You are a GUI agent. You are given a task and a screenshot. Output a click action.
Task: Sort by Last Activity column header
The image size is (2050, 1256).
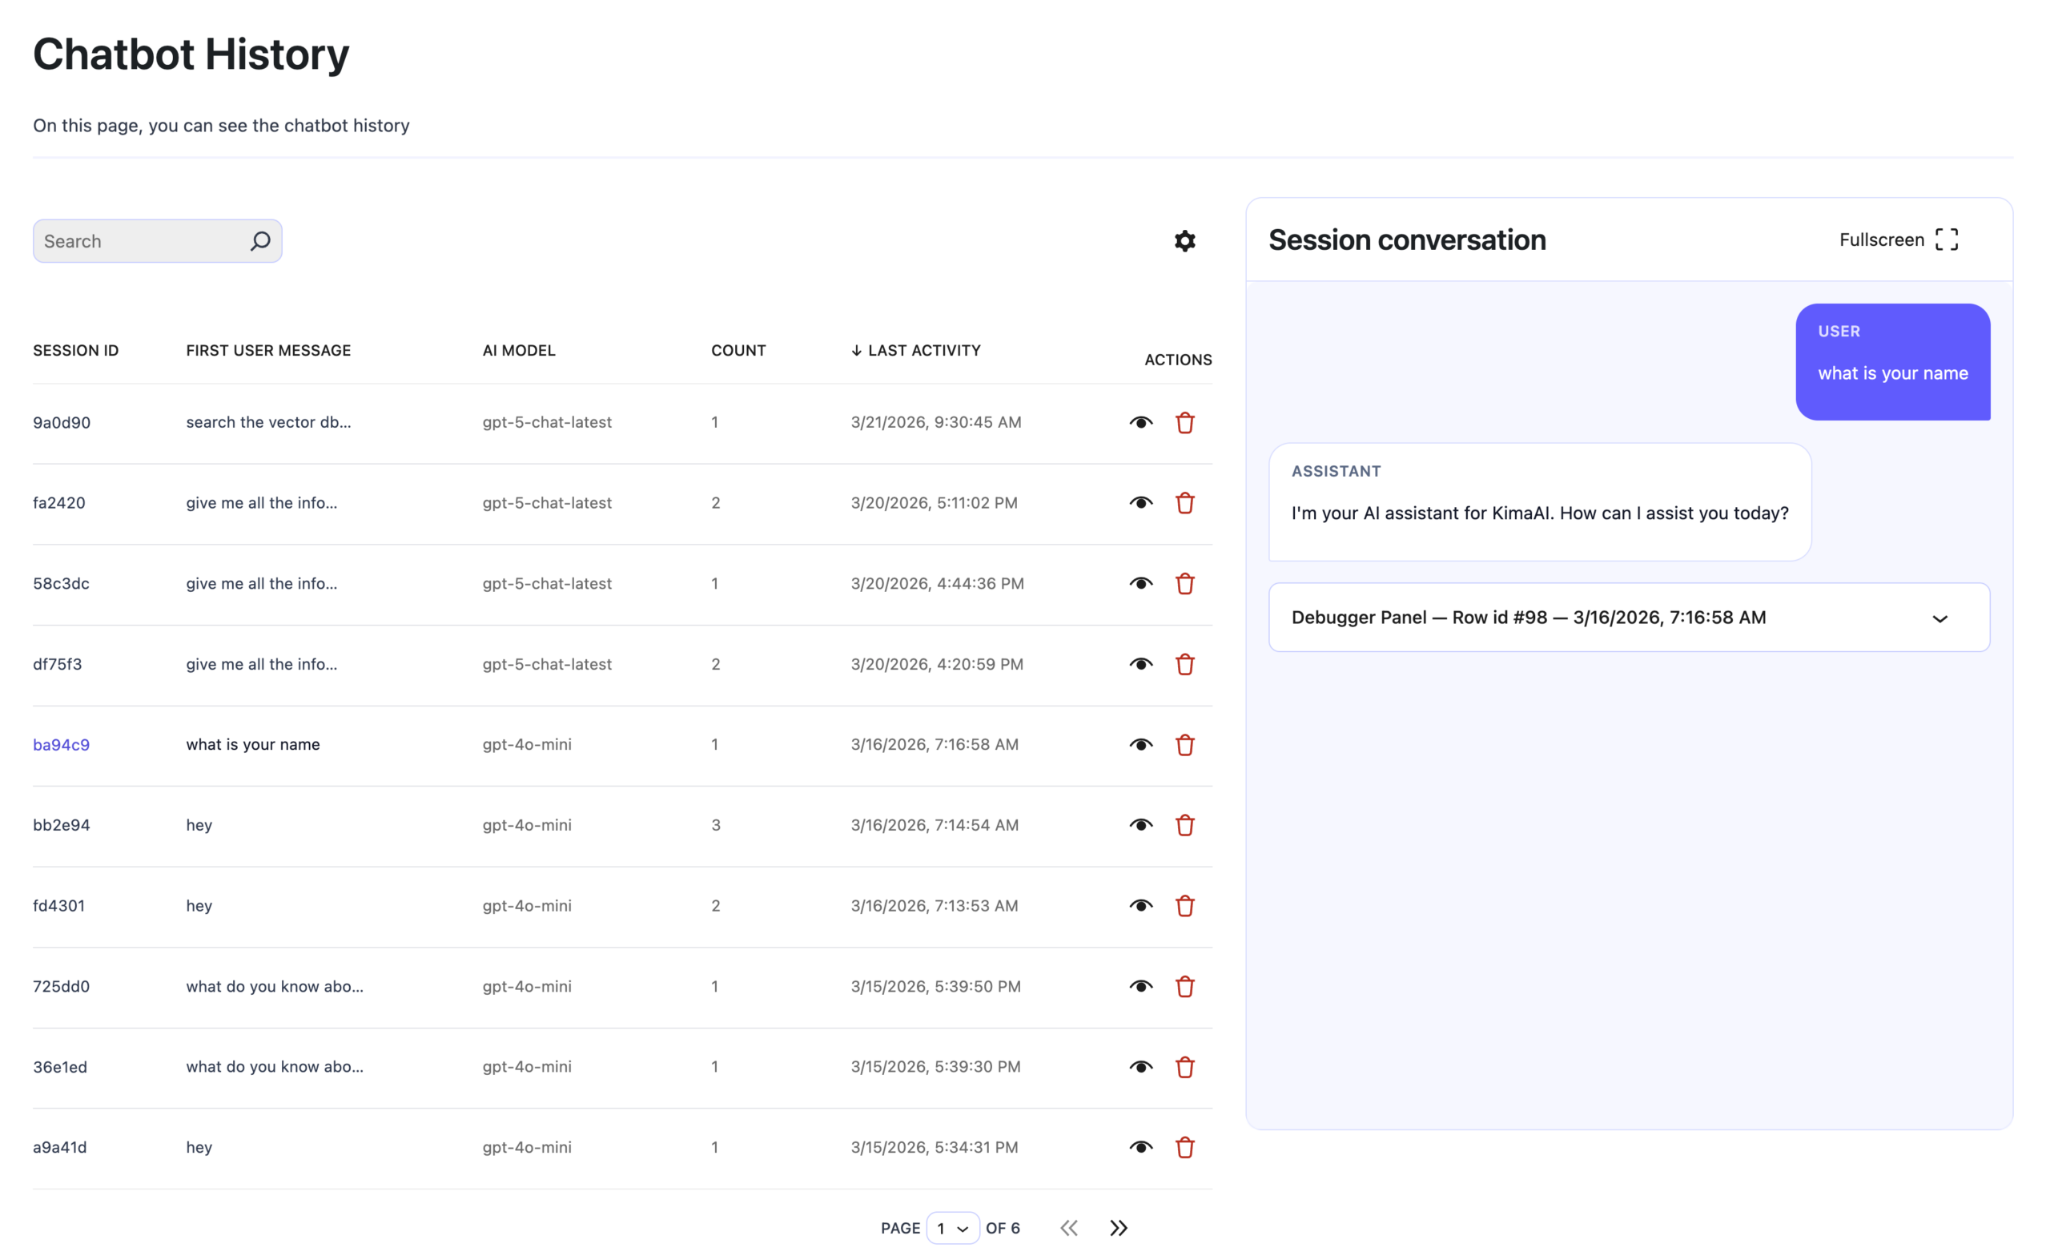(922, 350)
